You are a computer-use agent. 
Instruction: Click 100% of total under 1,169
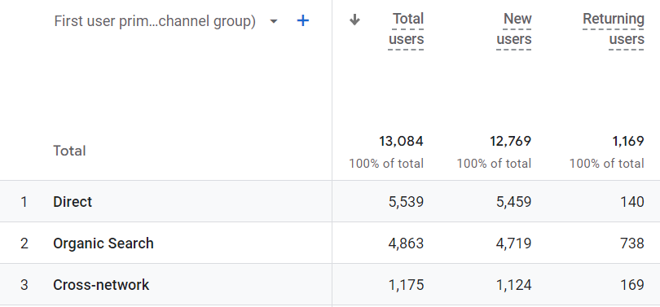coord(606,164)
